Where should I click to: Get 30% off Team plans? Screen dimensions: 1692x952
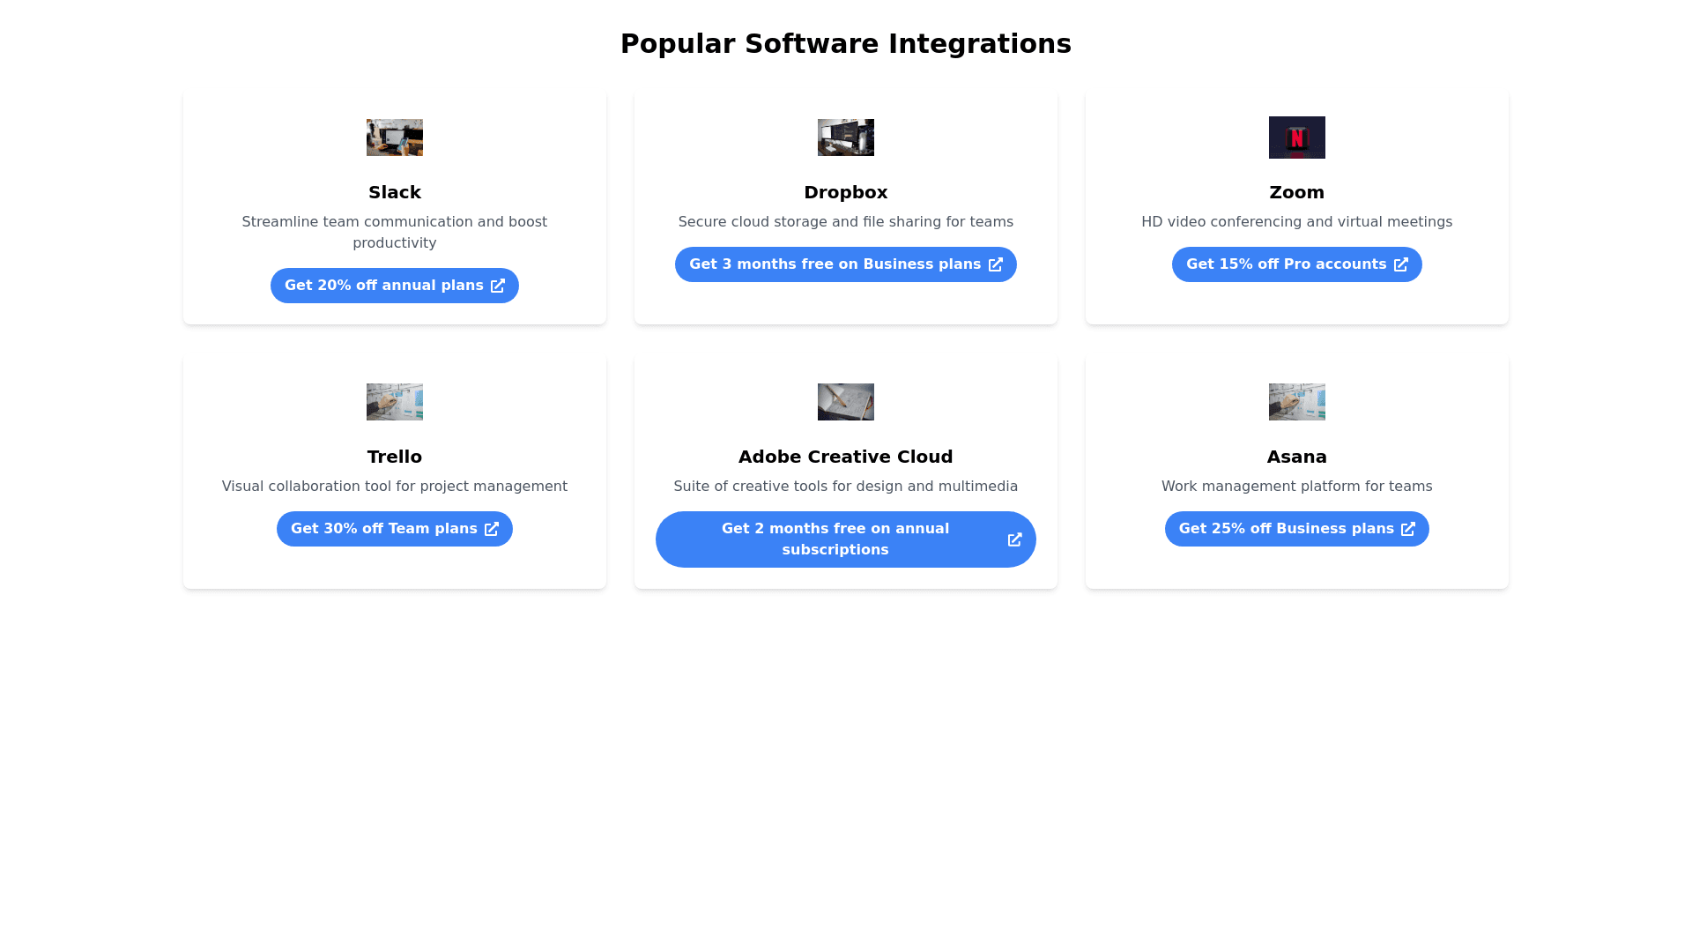[384, 529]
